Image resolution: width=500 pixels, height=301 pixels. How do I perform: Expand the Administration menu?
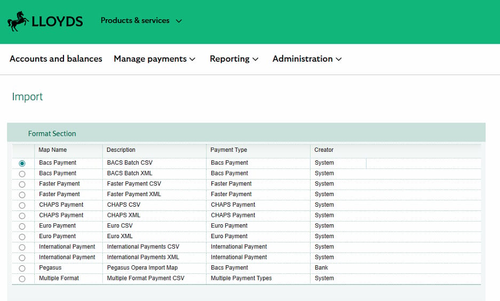click(x=307, y=59)
